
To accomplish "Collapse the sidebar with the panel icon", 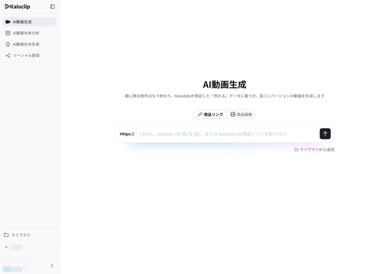I will pyautogui.click(x=53, y=6).
